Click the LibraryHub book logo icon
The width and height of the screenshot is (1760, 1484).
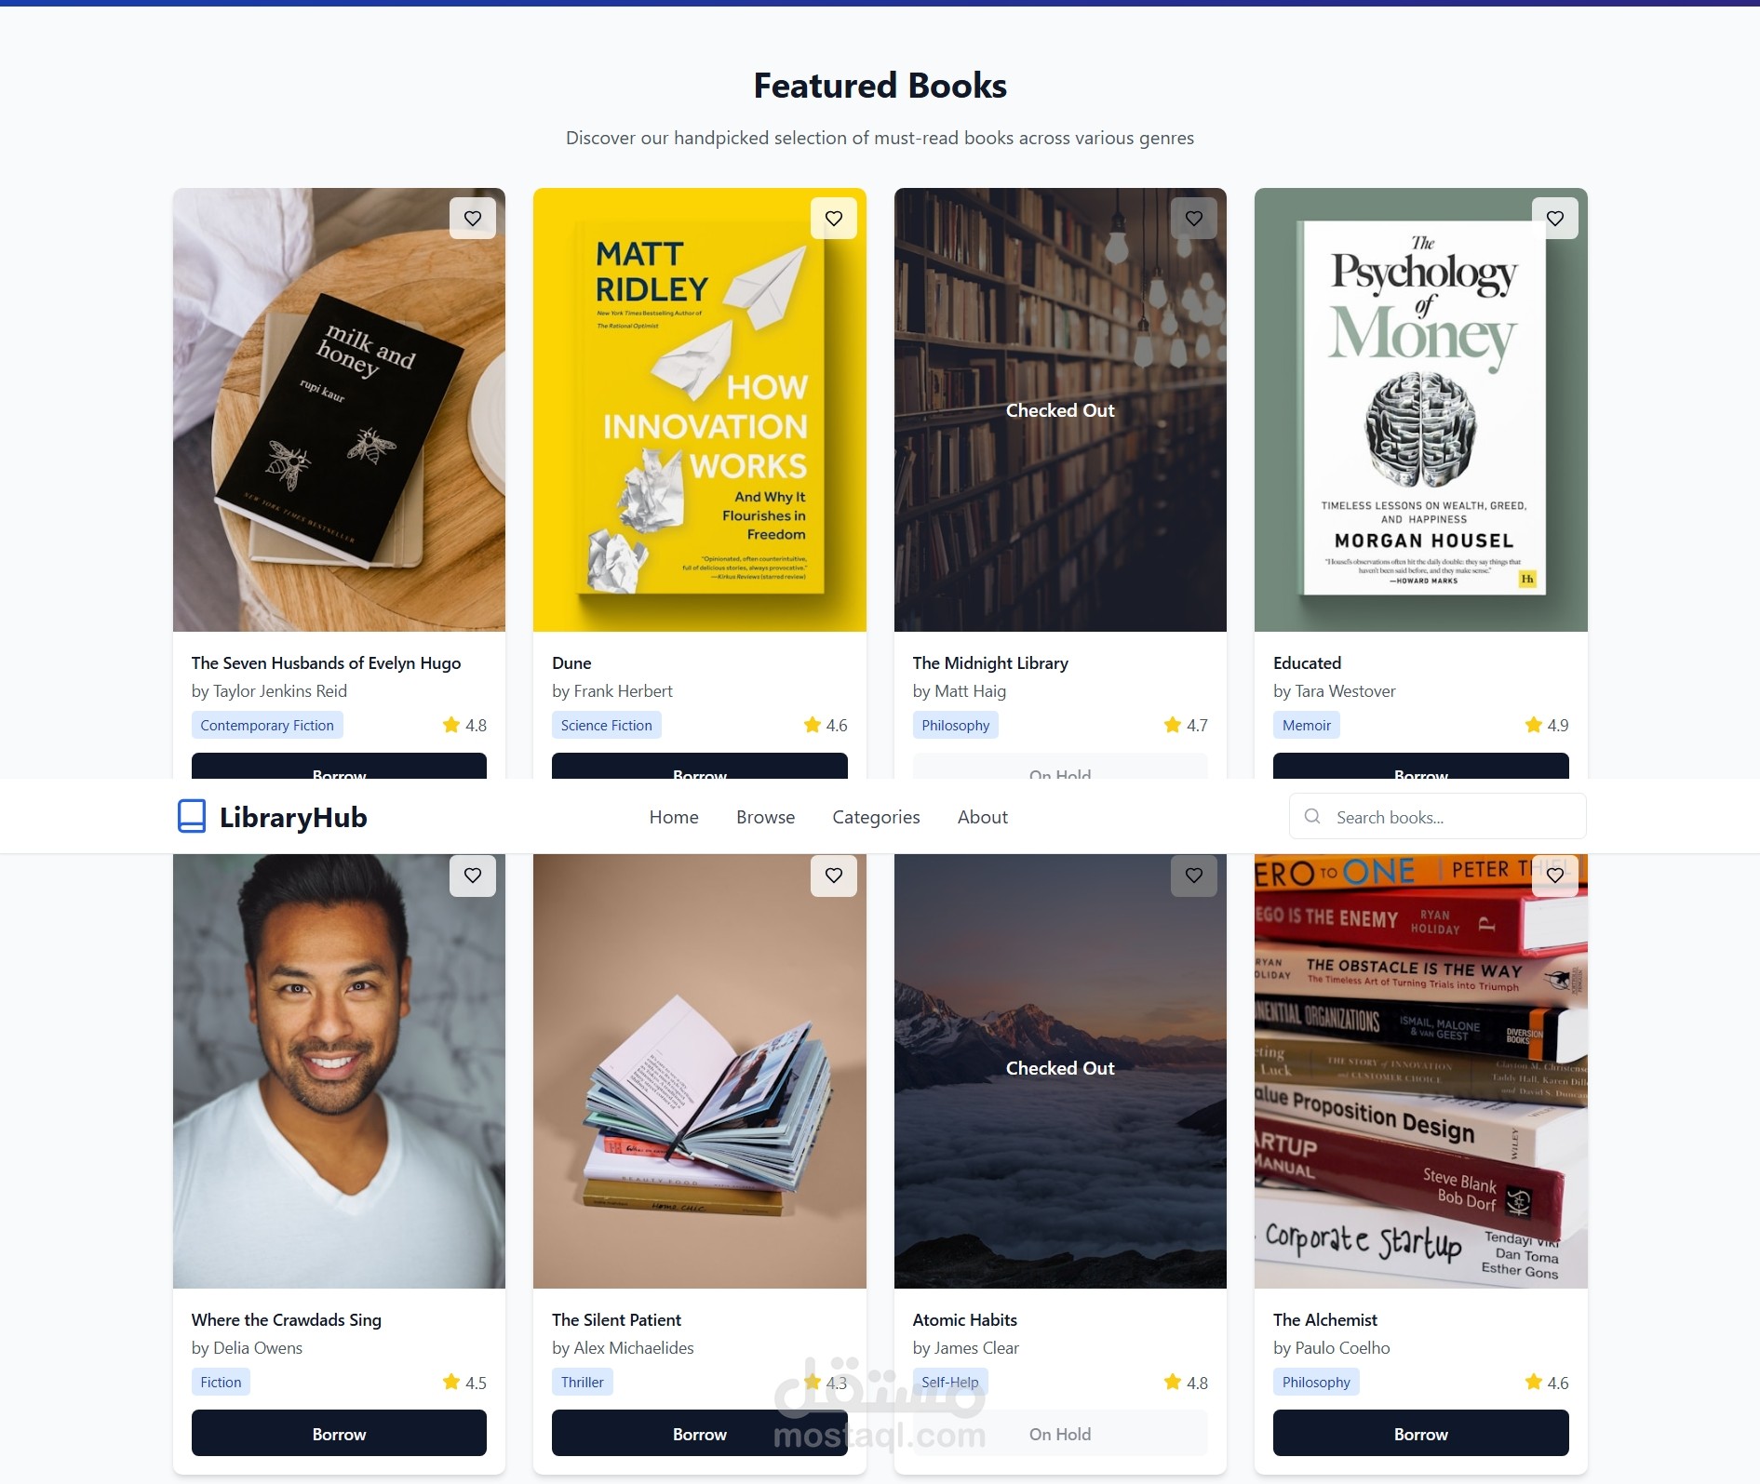pyautogui.click(x=192, y=816)
